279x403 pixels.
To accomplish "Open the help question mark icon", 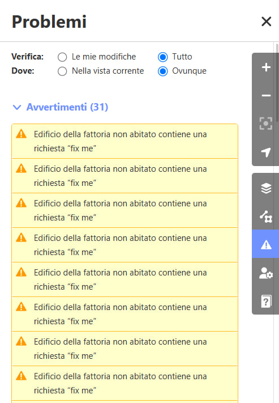I will click(x=266, y=301).
